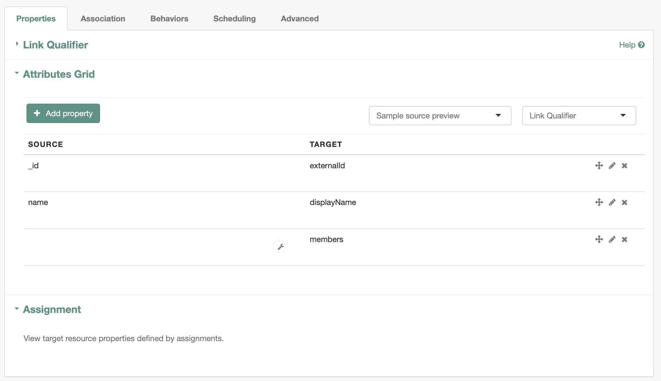
Task: Switch to the Association tab
Action: pos(103,19)
